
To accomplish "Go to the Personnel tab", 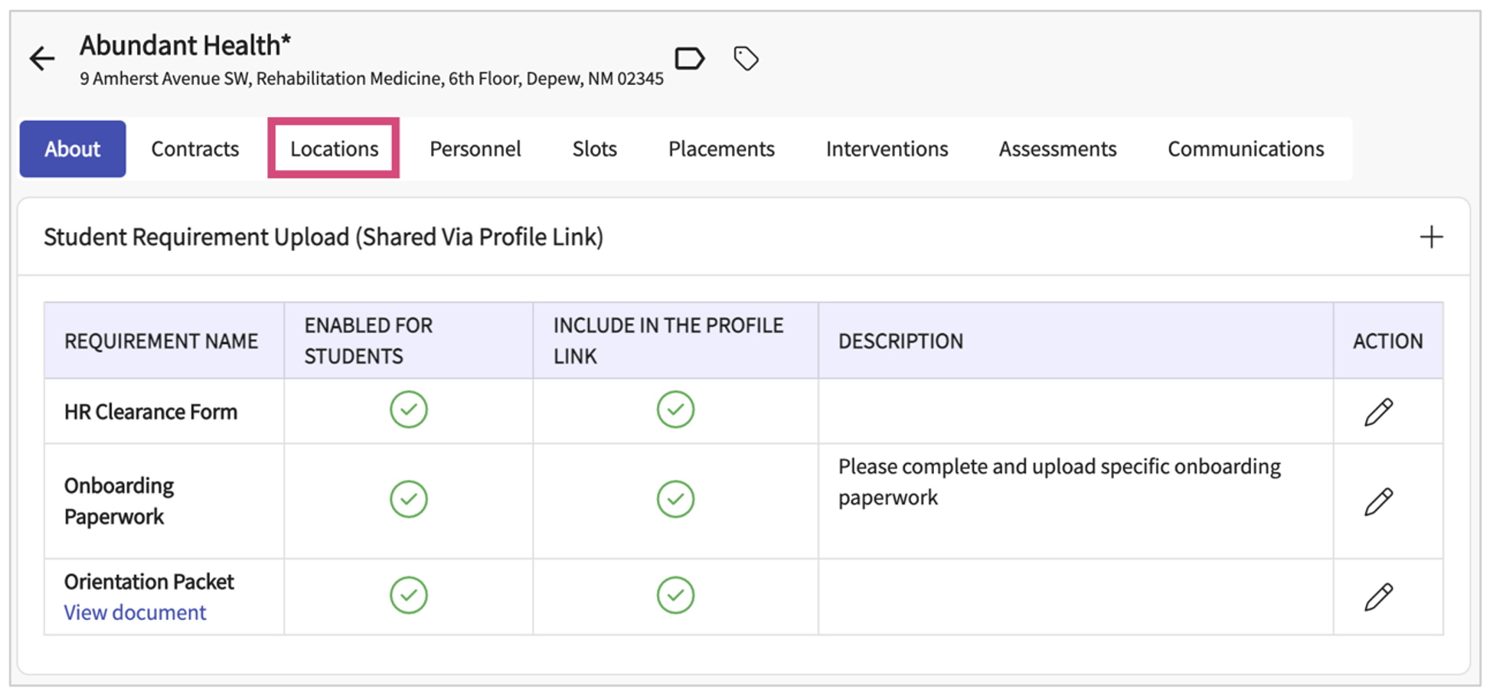I will point(475,148).
